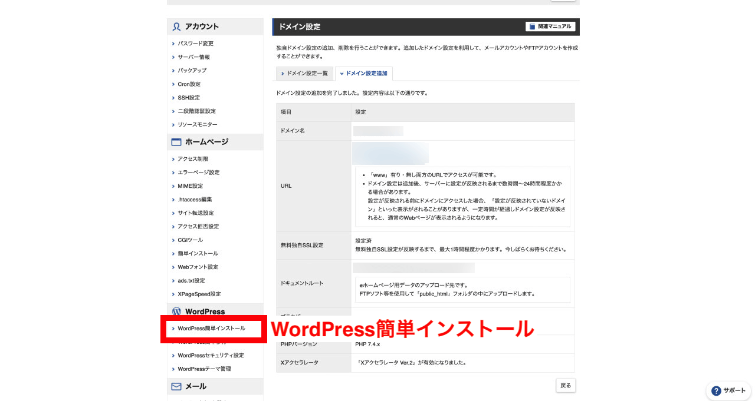
Task: Open WordPress簡単インストール from the sidebar
Action: tap(212, 329)
